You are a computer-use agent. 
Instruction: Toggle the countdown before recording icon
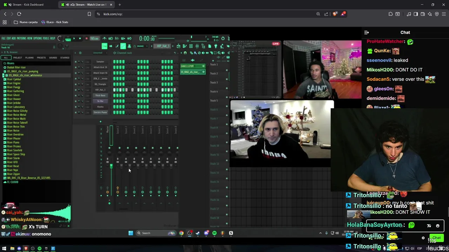117,38
